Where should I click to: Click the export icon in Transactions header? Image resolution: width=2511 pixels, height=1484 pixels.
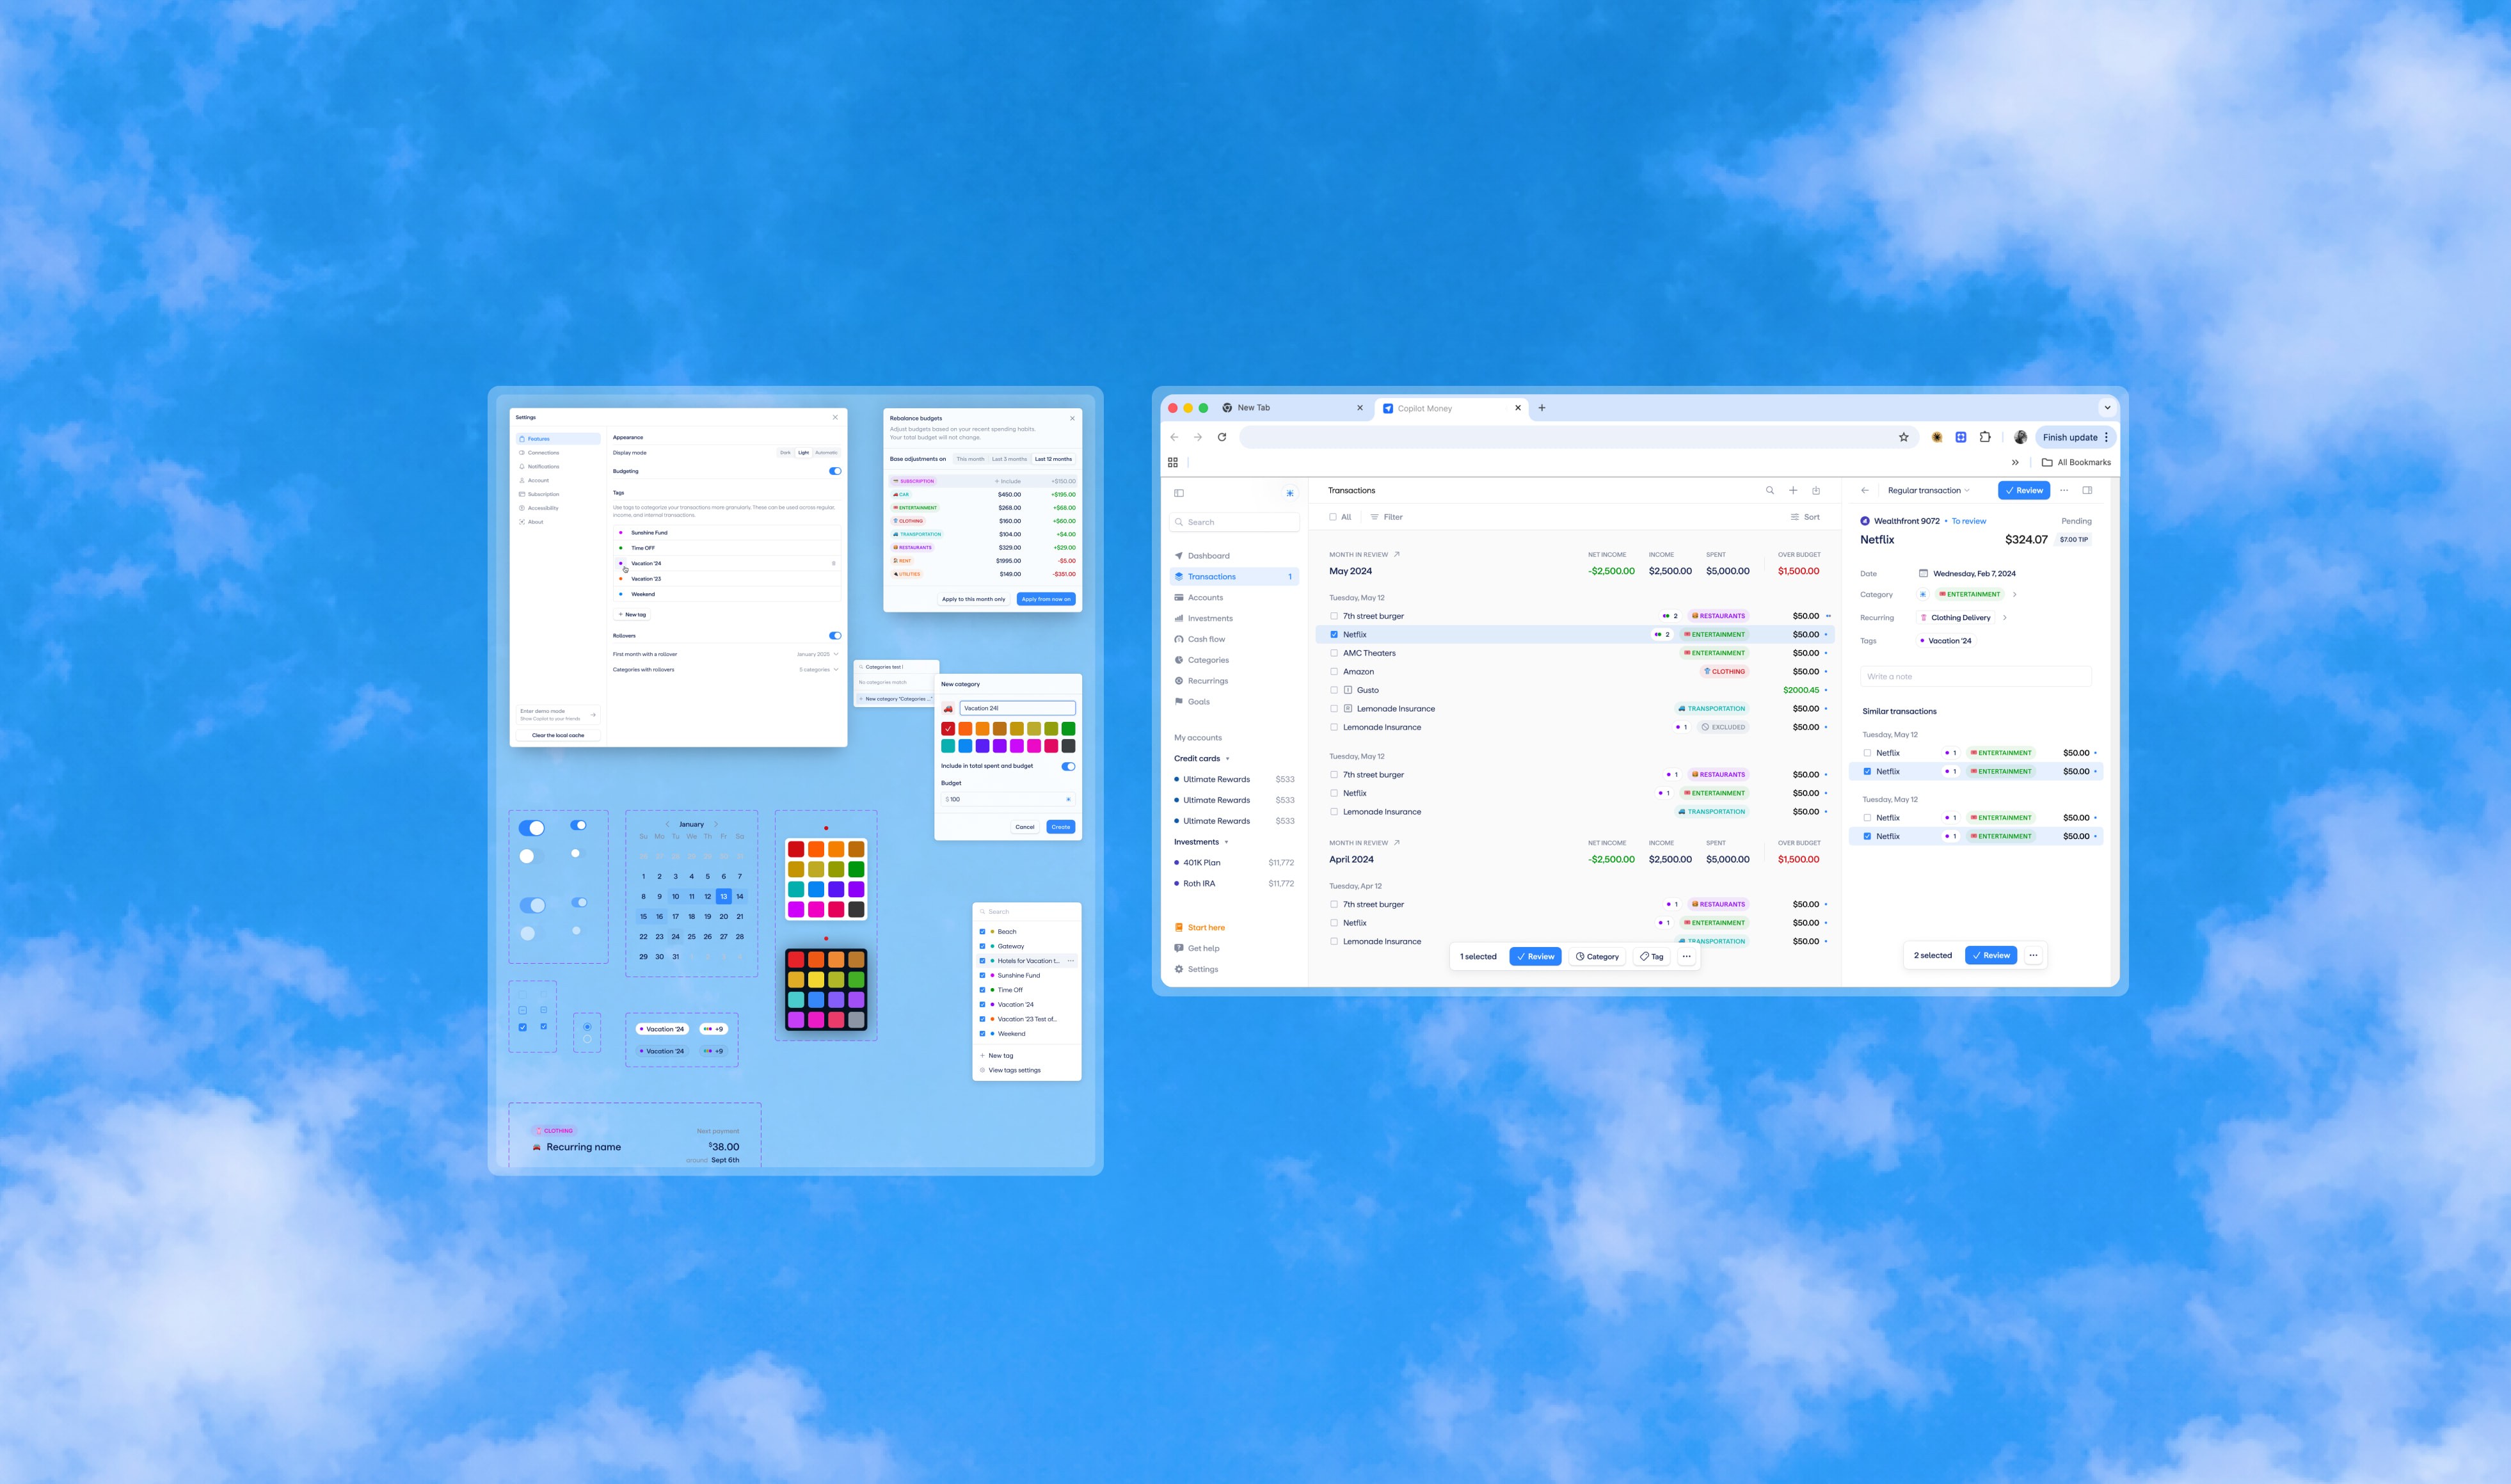tap(1816, 490)
